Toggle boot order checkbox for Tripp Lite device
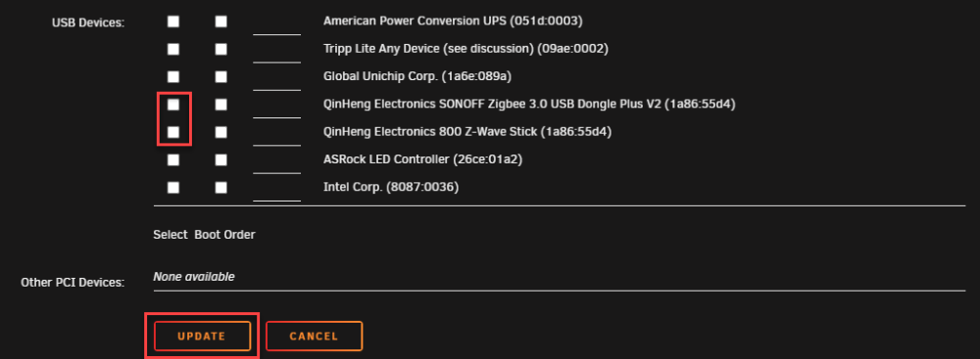Screen dimensions: 980x359 [221, 49]
